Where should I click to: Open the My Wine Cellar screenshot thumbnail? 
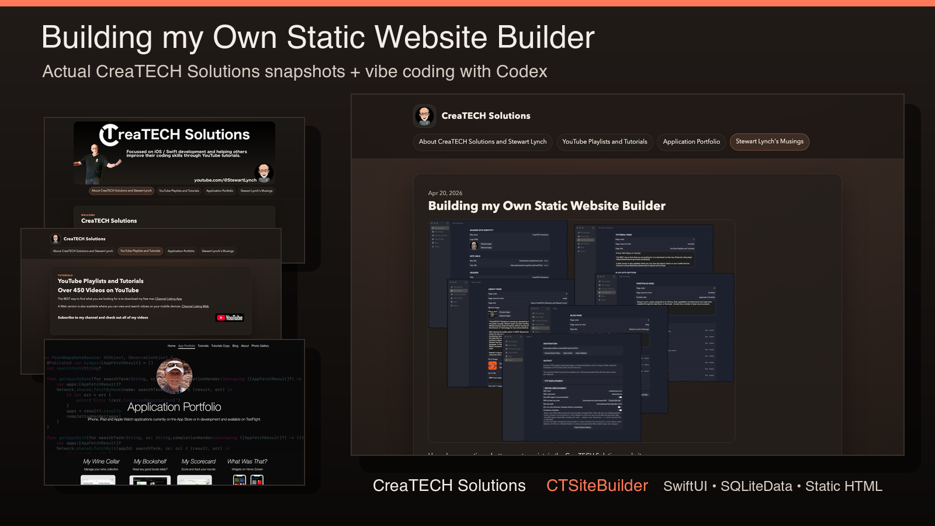[x=97, y=480]
